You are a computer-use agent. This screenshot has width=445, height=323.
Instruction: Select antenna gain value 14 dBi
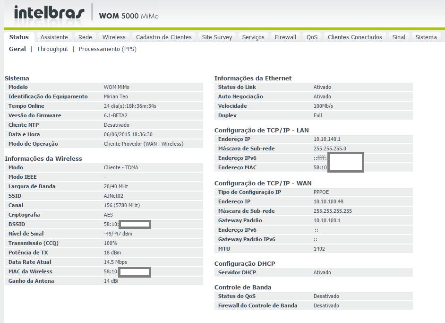(x=111, y=281)
